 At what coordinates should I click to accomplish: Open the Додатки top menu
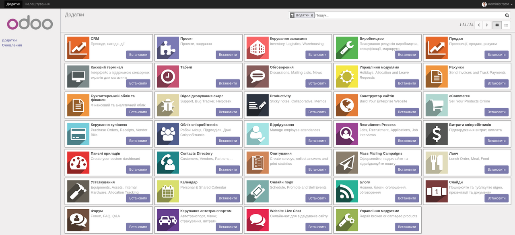coord(13,4)
